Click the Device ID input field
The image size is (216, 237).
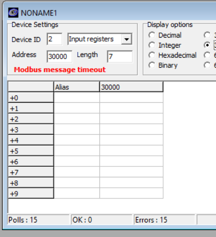(55, 39)
